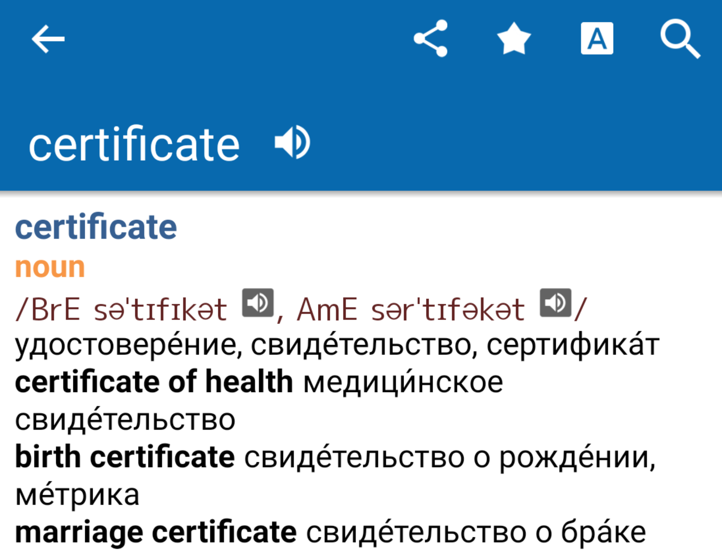This screenshot has height=554, width=722.
Task: Select the phrase 'marriage certificate'
Action: 156,532
